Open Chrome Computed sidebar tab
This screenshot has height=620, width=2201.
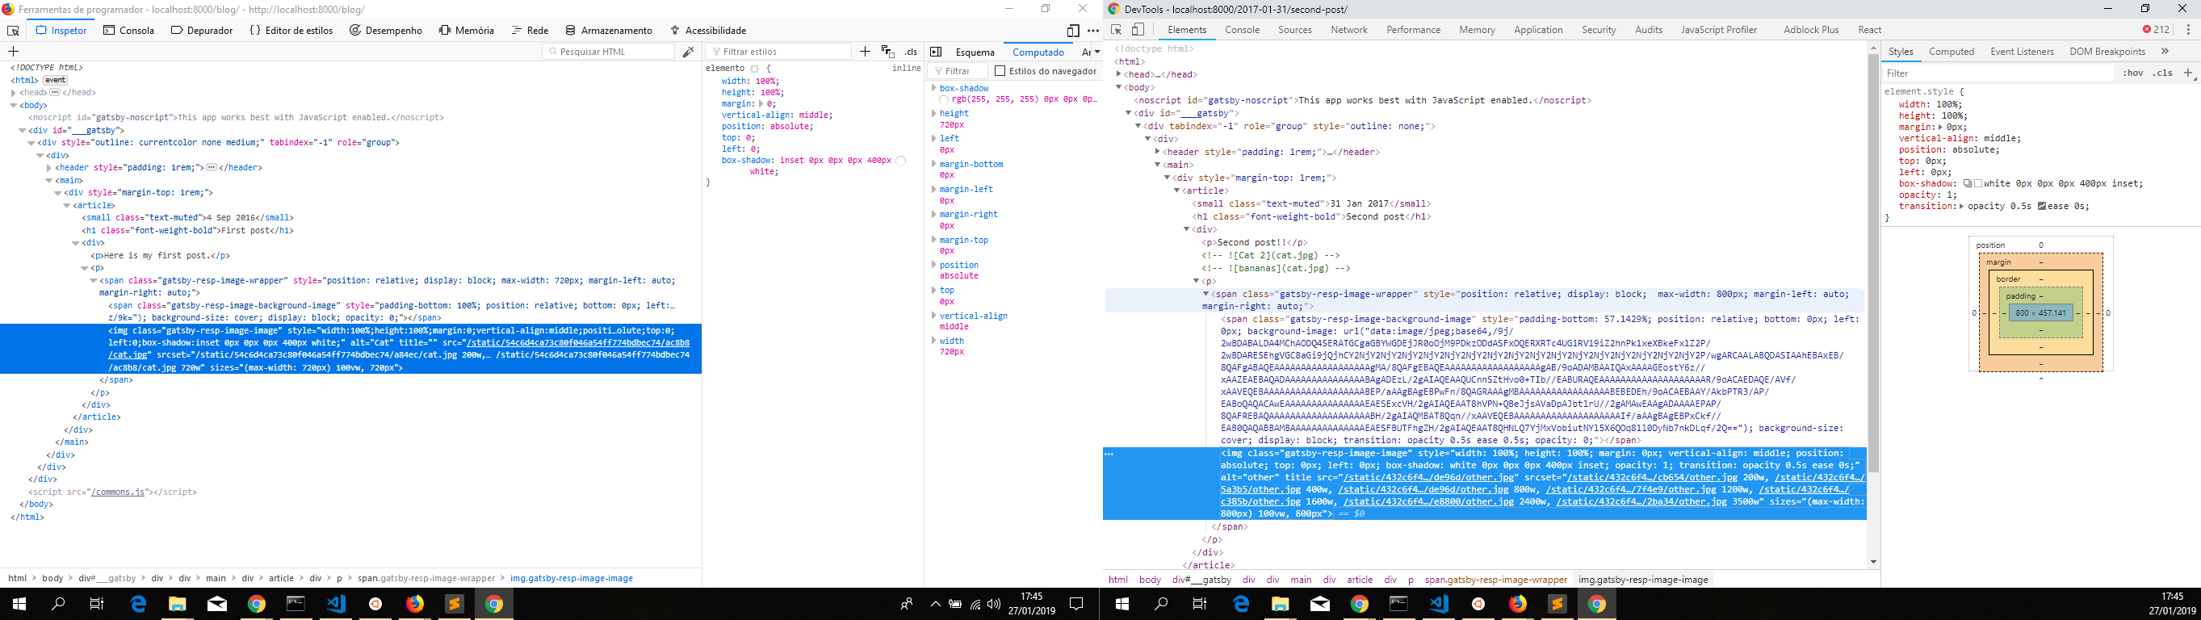(1952, 51)
